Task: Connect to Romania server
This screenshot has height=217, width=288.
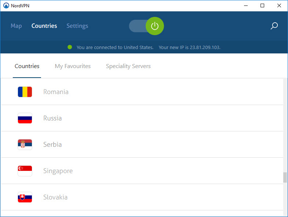Action: coord(142,92)
